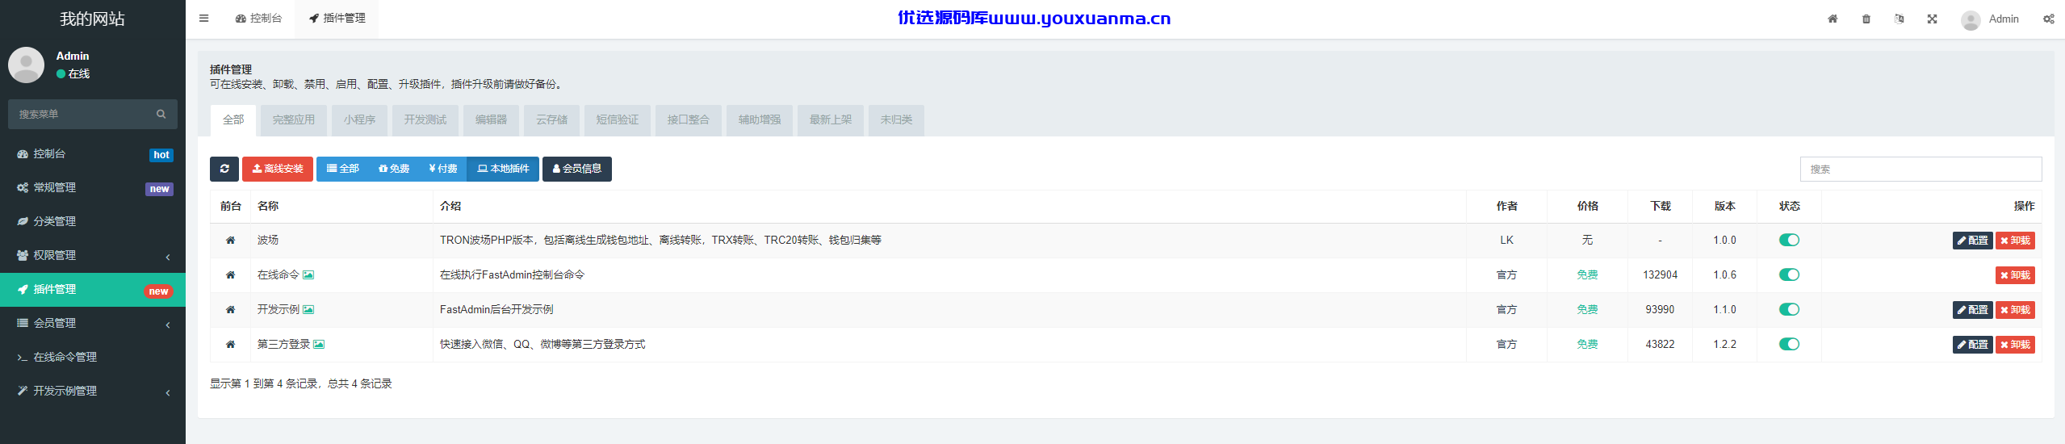Expand the 会员管理 sidebar menu

(x=93, y=323)
